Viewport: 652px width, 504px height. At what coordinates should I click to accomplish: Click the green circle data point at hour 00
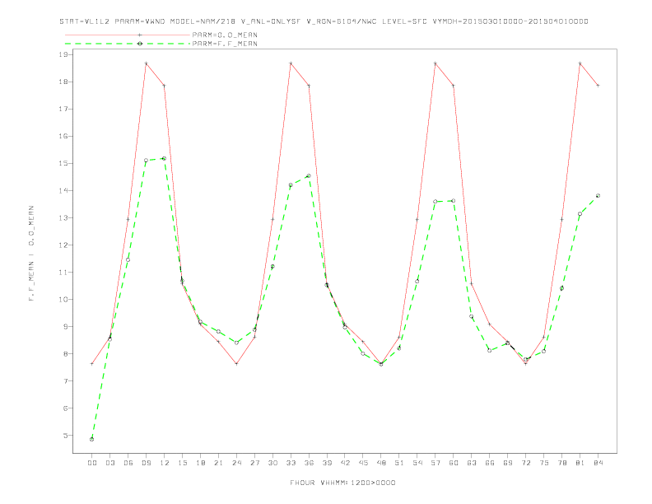92,439
